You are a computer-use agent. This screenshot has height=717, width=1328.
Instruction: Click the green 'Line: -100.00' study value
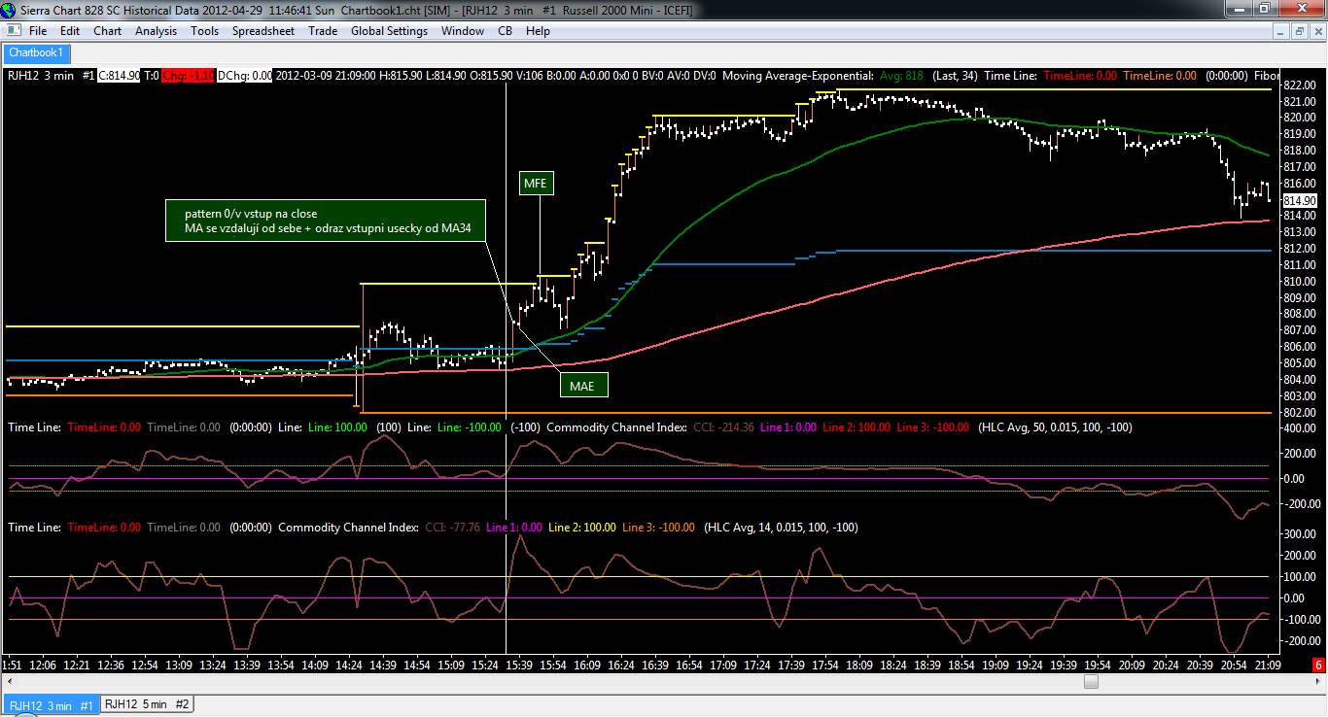(x=471, y=427)
